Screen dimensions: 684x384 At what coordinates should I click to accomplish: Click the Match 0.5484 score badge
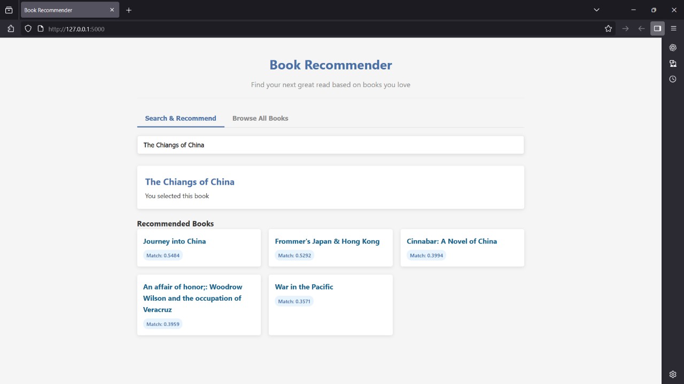162,255
